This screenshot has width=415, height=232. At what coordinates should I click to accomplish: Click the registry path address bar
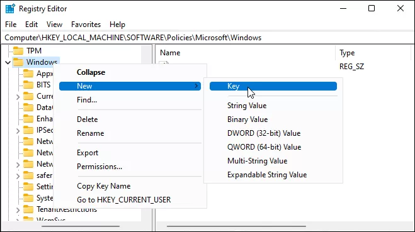[x=208, y=38]
